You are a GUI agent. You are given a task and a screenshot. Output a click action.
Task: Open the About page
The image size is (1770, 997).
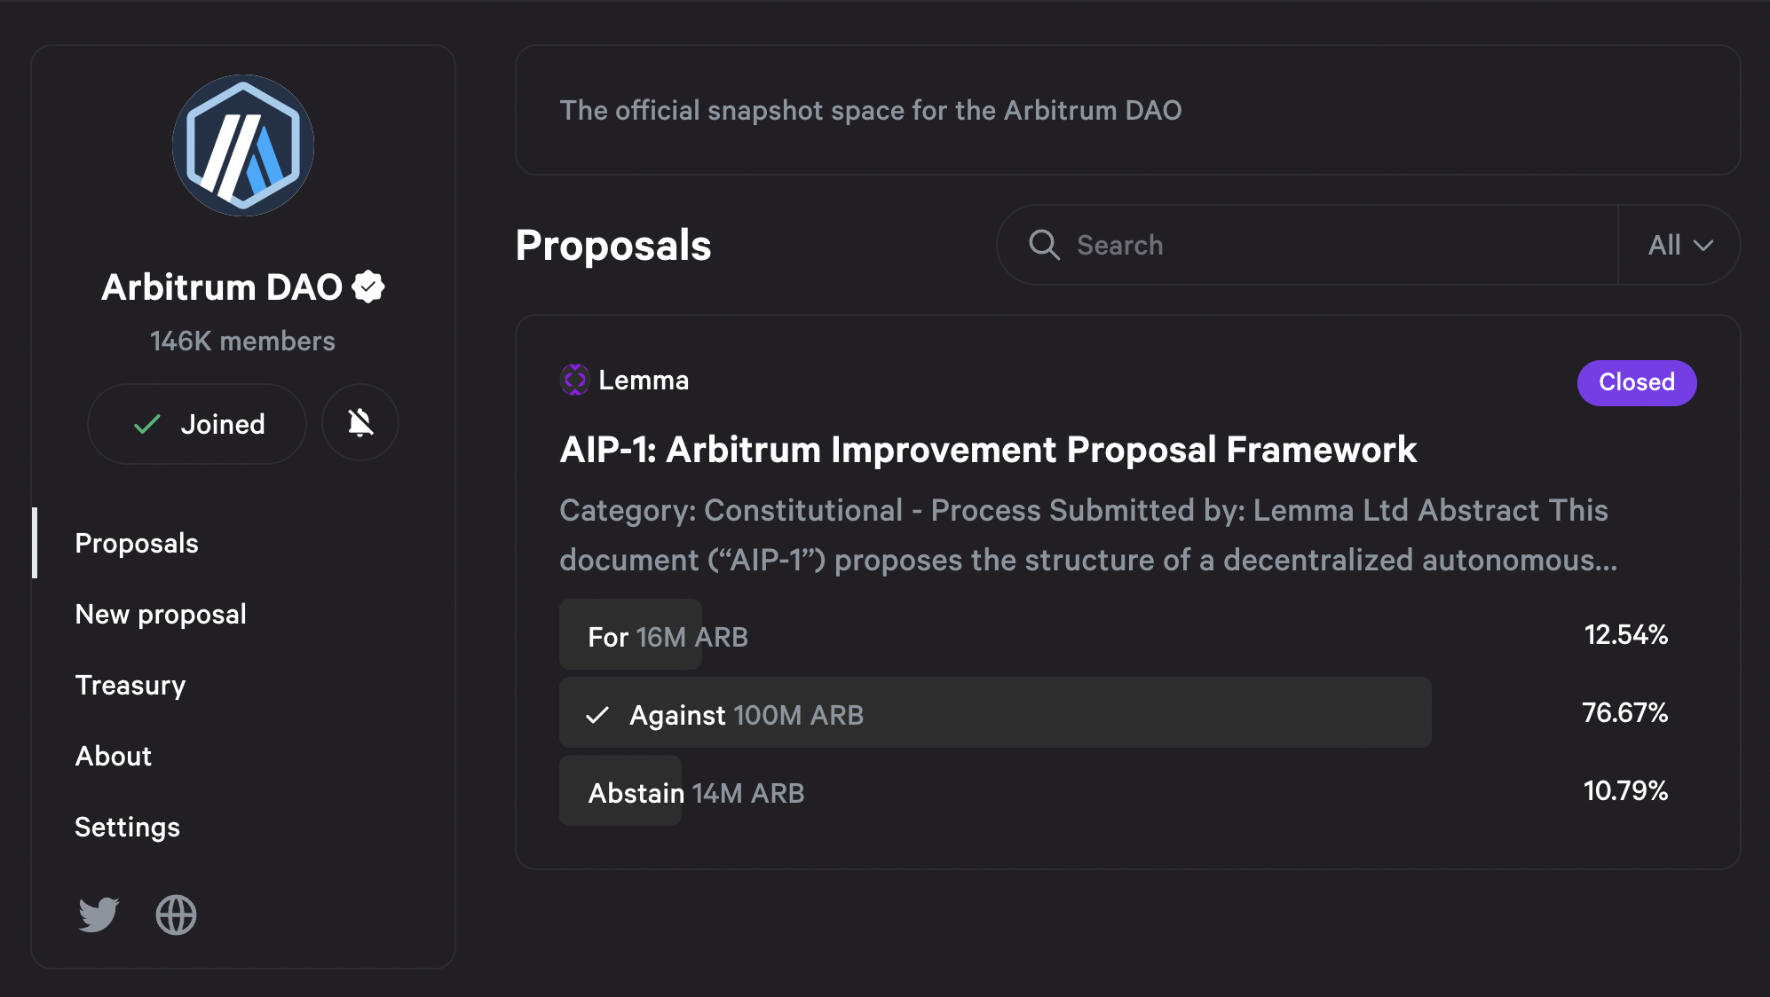(x=114, y=756)
